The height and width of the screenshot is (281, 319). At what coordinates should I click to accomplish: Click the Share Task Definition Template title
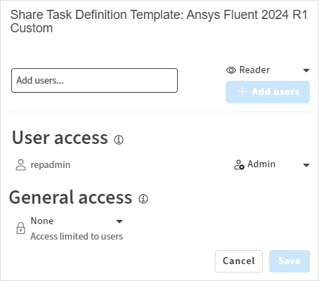pos(159,21)
